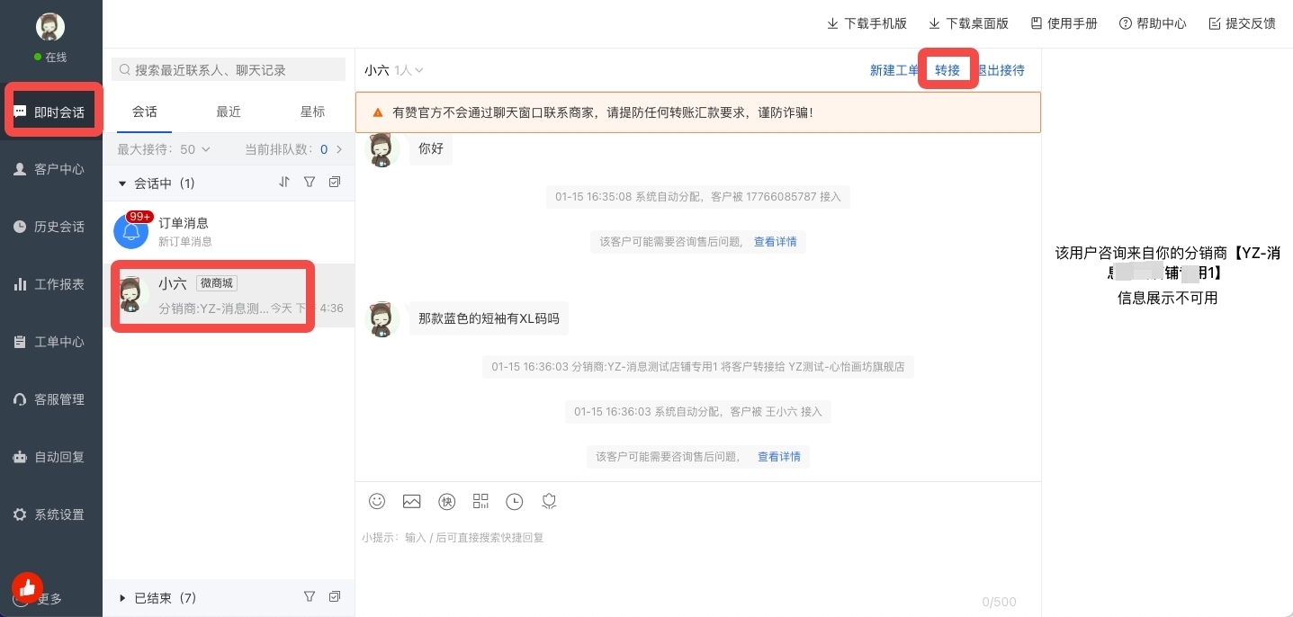Click the filter icon in 已结束 row
Viewport: 1293px width, 617px height.
310,596
